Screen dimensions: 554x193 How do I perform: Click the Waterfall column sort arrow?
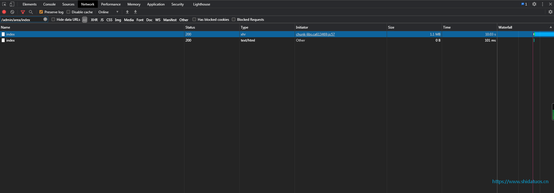551,27
